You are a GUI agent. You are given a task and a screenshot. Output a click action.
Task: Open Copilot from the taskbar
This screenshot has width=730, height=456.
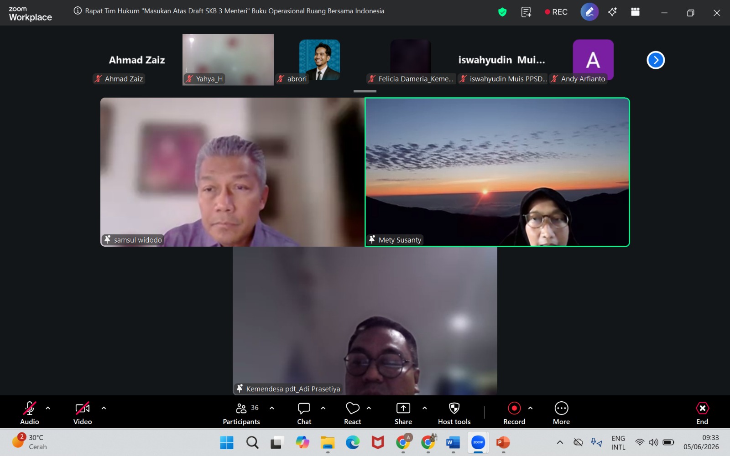tap(302, 442)
